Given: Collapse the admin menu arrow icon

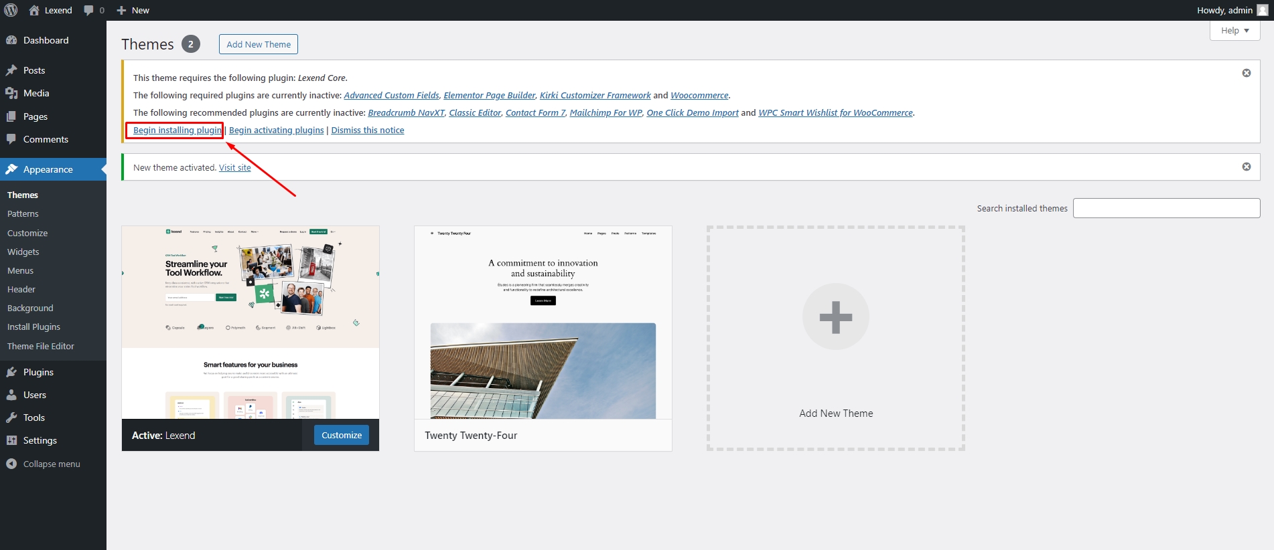Looking at the screenshot, I should point(11,464).
